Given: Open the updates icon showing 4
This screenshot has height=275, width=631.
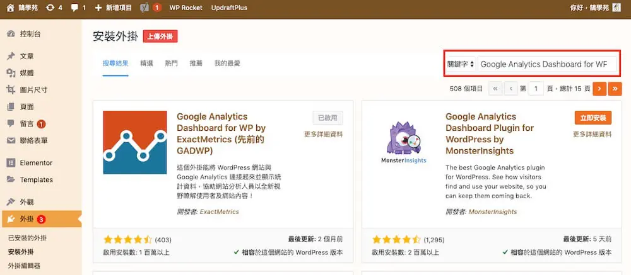Looking at the screenshot, I should 50,8.
